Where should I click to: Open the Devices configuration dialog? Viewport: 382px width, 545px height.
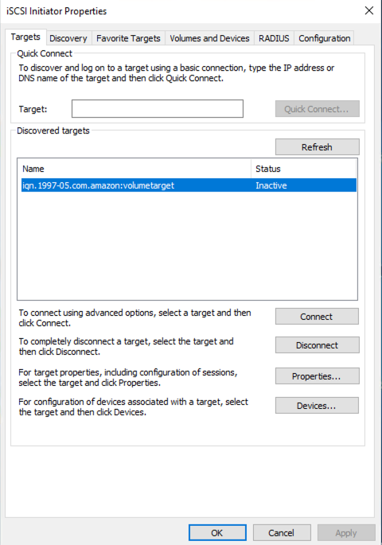coord(317,406)
